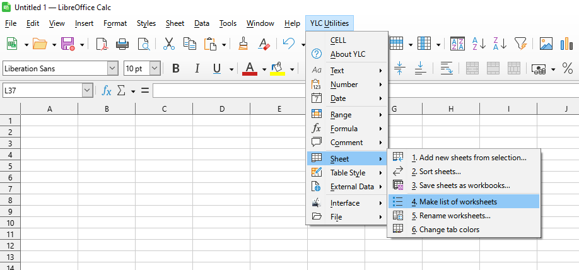The width and height of the screenshot is (579, 270).
Task: Open the Function Wizard fx icon
Action: [107, 90]
